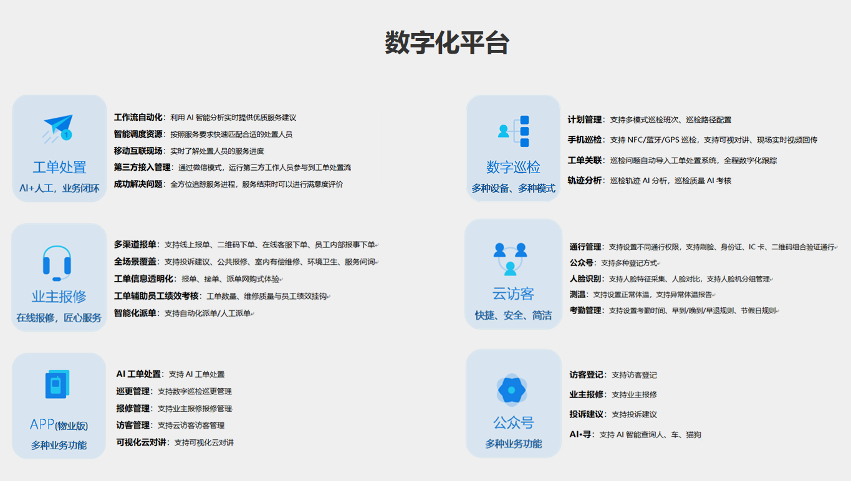Click the headset icon for 业主报修
Viewport: 851px width, 481px height.
pos(57,262)
